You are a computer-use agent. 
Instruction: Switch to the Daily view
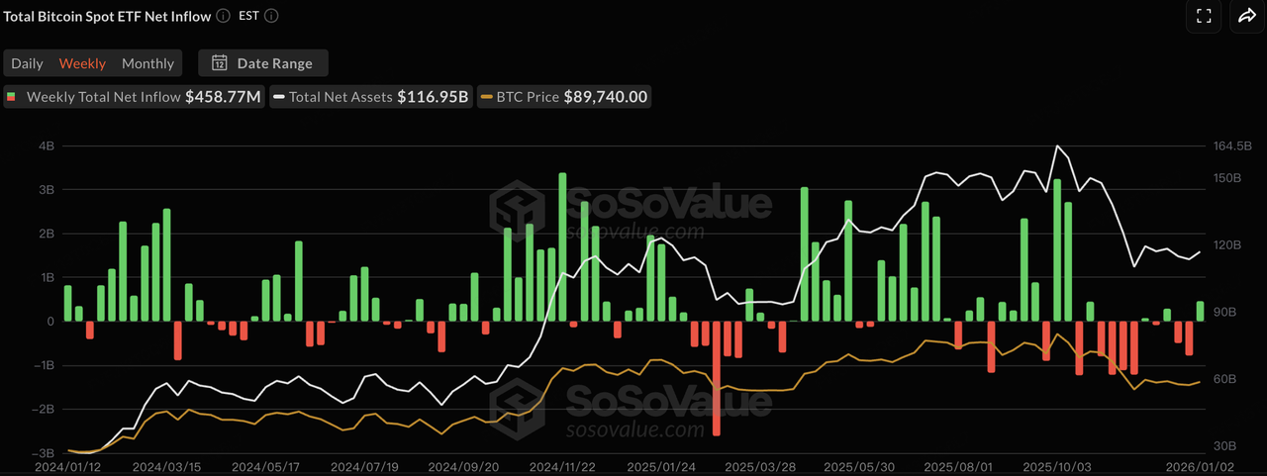(27, 63)
